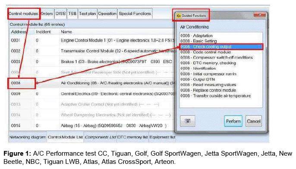Select Transmission Control Module row
296x169 pixels.
tap(92, 51)
